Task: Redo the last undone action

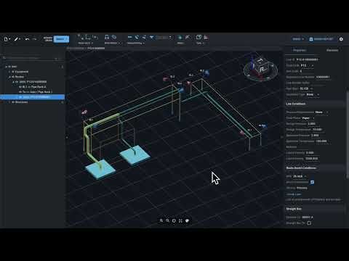Action: [x=35, y=39]
